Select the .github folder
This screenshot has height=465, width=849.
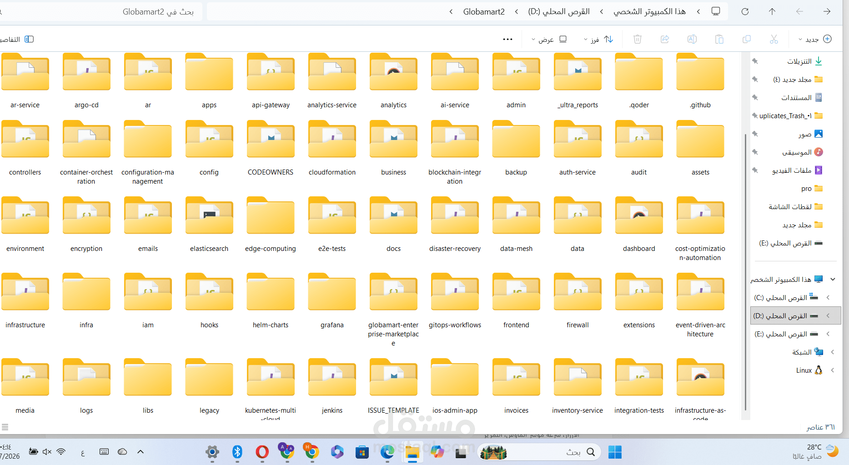[x=700, y=82]
